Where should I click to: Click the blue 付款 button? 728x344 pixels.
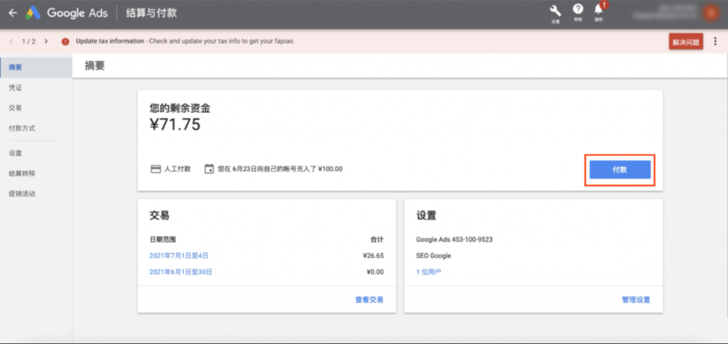619,170
